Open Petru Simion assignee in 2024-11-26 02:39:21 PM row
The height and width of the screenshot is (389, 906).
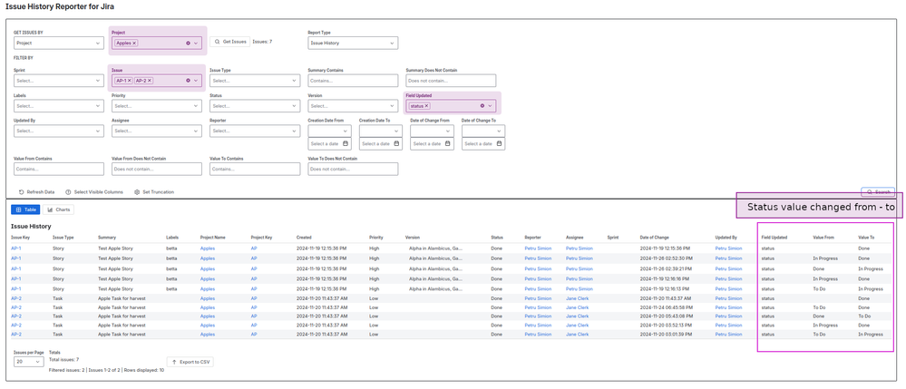[580, 268]
